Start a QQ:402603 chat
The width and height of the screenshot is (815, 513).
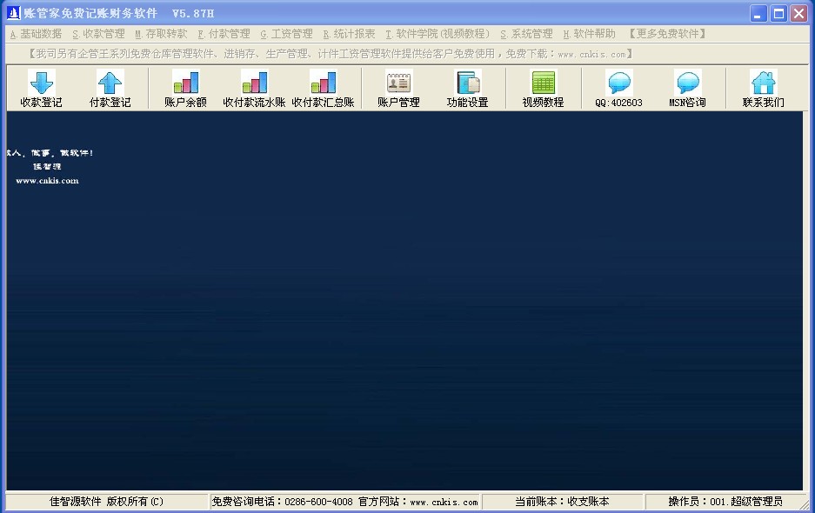[x=618, y=88]
